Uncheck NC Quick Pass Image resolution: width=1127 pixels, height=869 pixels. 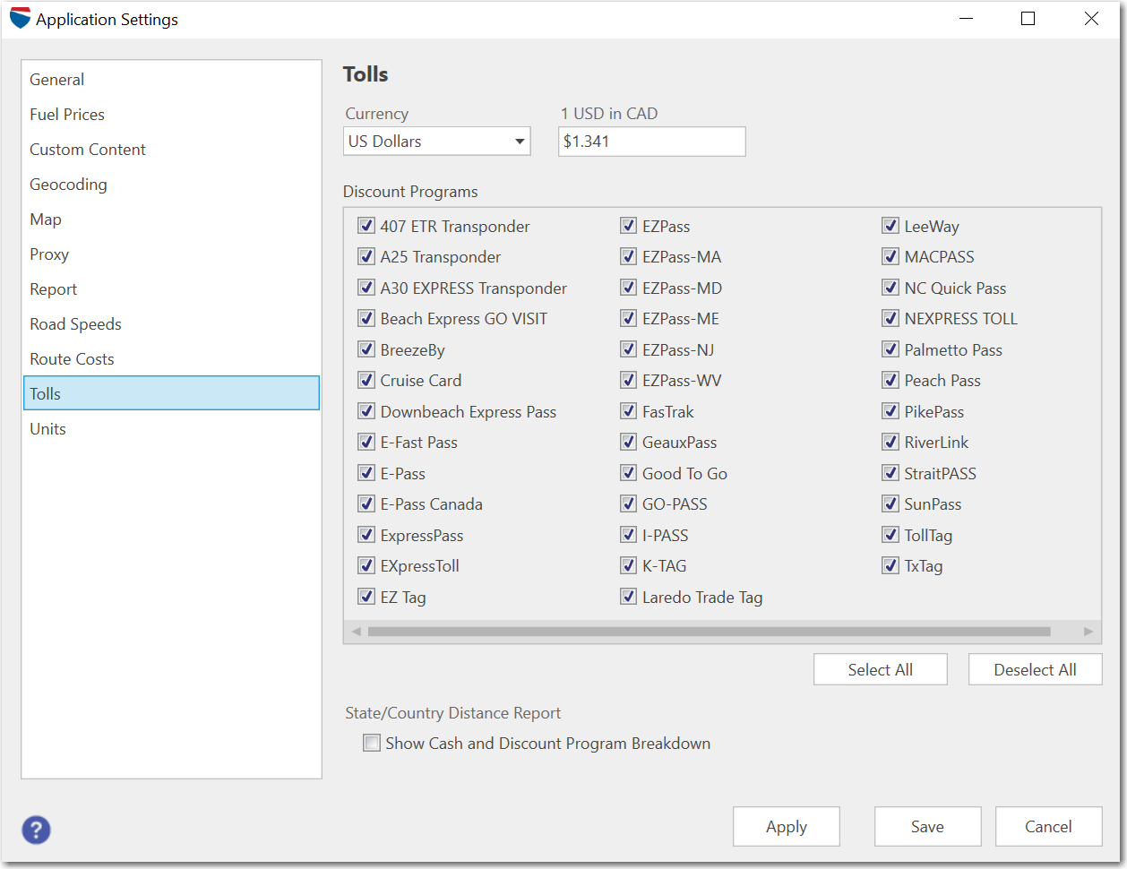pos(890,288)
